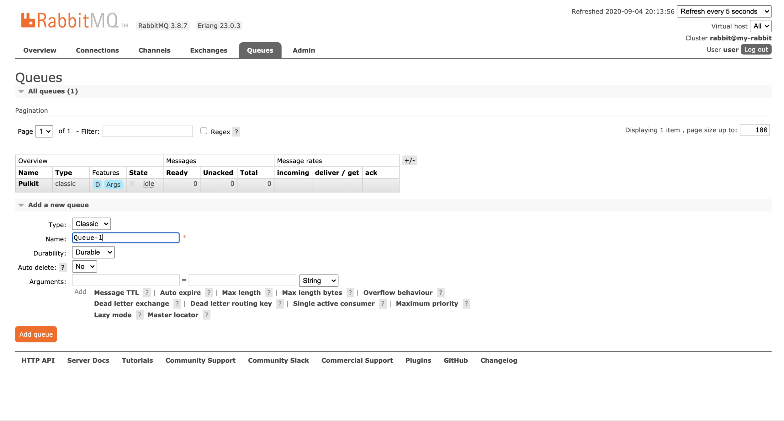Open the refresh interval dropdown
784x421 pixels.
pyautogui.click(x=724, y=12)
